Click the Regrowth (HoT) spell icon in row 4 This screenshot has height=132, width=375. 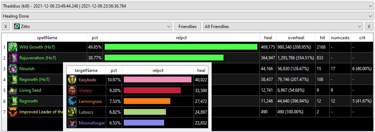click(x=13, y=79)
